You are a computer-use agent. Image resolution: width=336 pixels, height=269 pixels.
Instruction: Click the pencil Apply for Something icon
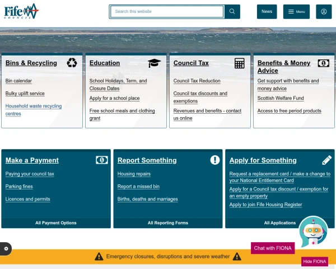(327, 160)
